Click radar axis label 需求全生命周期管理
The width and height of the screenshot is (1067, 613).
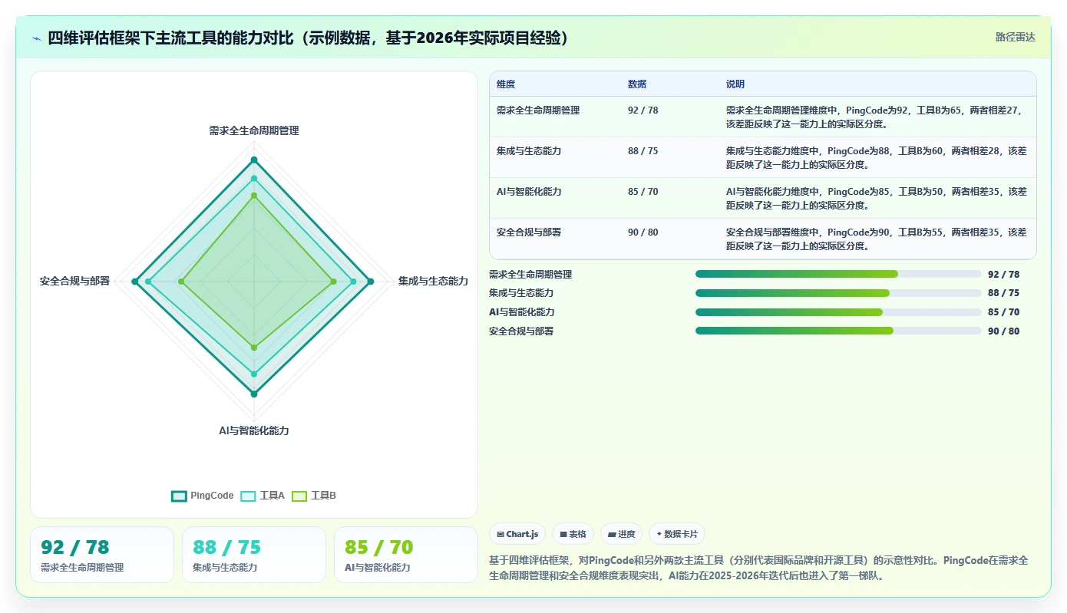click(x=254, y=131)
